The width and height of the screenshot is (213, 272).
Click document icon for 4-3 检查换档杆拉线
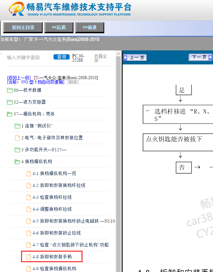(x=29, y=197)
